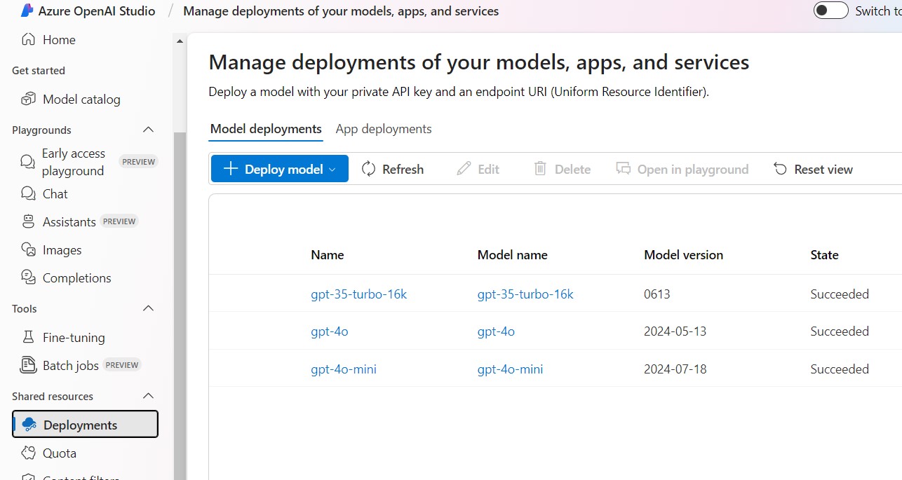
Task: Click the Fine-tuning flask icon
Action: coord(28,337)
